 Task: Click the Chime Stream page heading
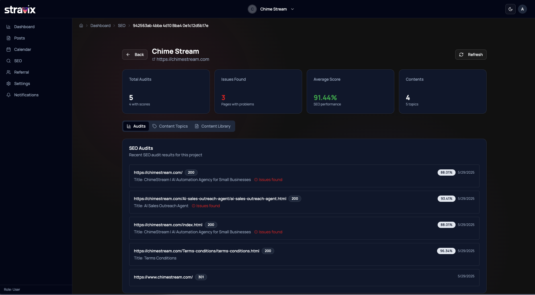click(x=175, y=51)
